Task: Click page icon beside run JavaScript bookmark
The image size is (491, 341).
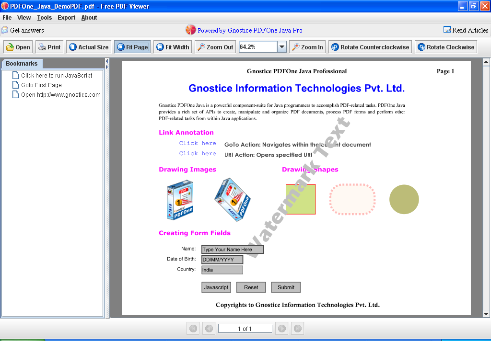Action: click(x=15, y=75)
